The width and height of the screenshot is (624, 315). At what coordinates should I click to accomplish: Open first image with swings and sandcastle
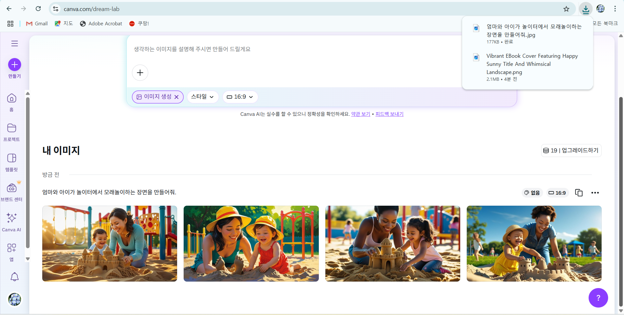coord(110,243)
